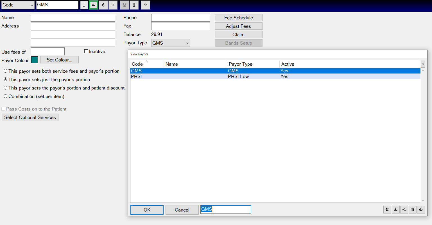Screen dimensions: 432x225
Task: Open the Fee Schedule
Action: pos(238,18)
